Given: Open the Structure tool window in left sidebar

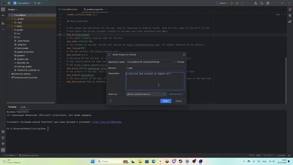Looking at the screenshot, I should [x=3, y=23].
